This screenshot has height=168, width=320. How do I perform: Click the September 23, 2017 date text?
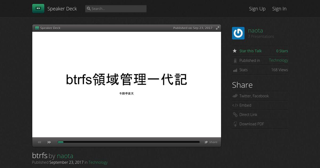click(66, 162)
